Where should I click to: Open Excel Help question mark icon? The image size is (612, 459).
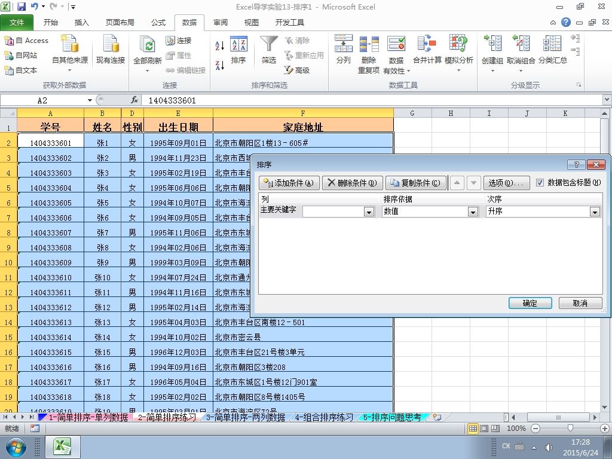pos(566,22)
